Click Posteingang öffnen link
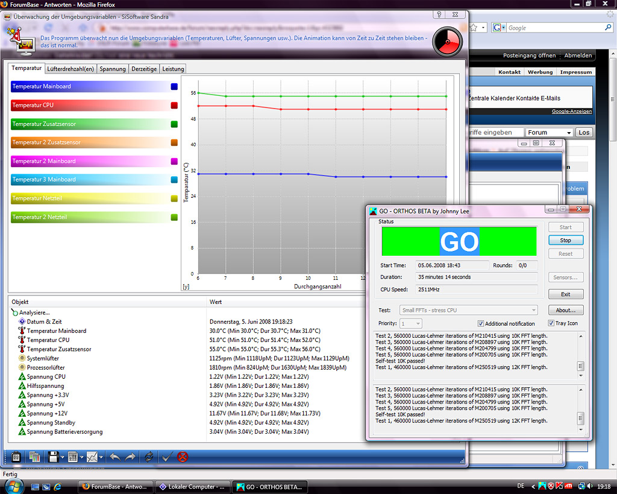The height and width of the screenshot is (494, 617). 529,55
